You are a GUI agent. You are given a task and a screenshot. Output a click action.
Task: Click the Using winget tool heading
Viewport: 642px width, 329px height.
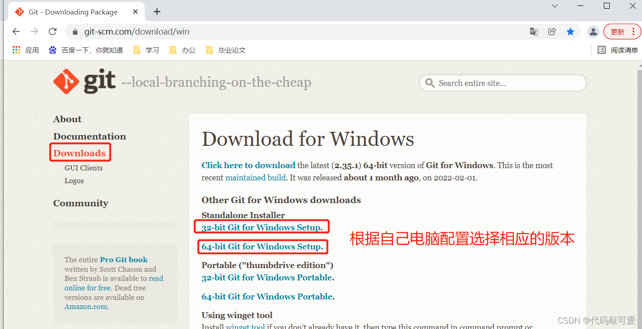(x=237, y=315)
